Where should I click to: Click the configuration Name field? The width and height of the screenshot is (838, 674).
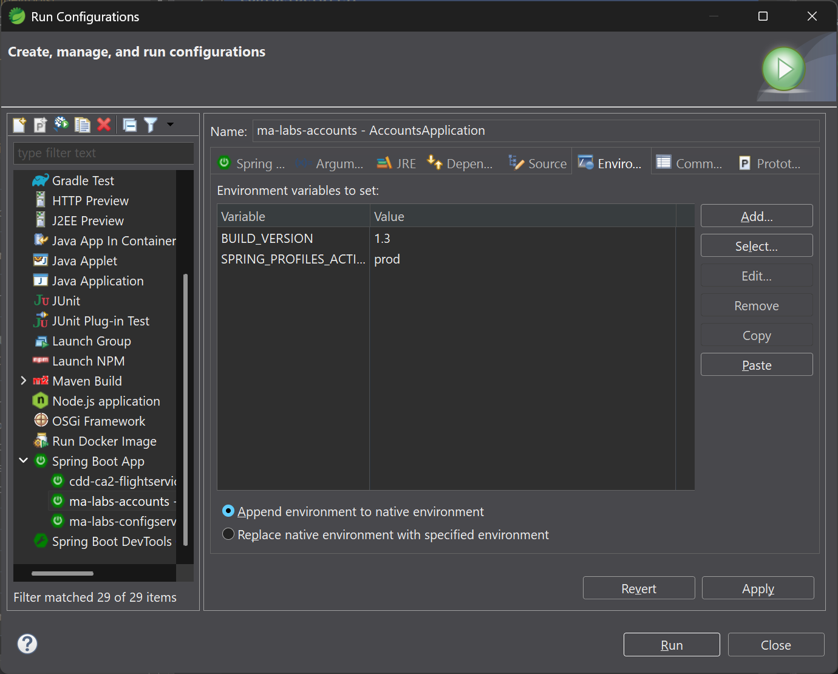coord(536,131)
